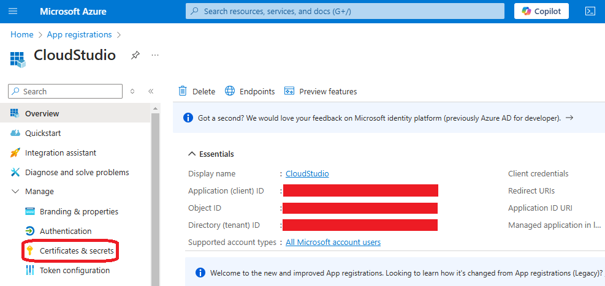This screenshot has width=605, height=286.
Task: Open Preview features in the toolbar
Action: click(321, 91)
